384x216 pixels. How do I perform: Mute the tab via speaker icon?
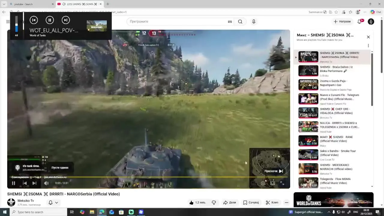click(x=64, y=4)
